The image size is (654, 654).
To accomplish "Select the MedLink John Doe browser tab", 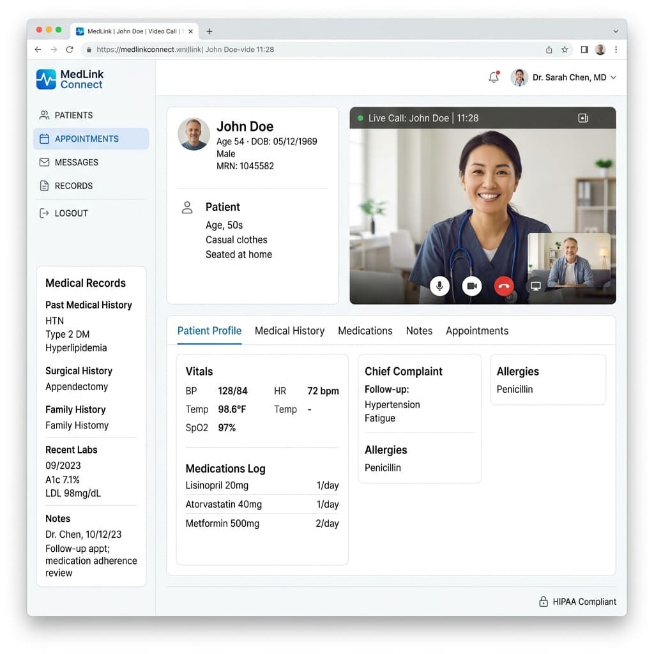I will point(134,31).
